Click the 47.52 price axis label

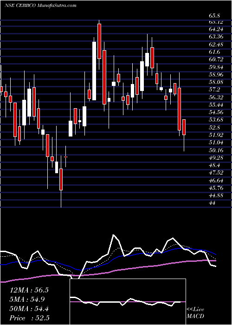216,173
